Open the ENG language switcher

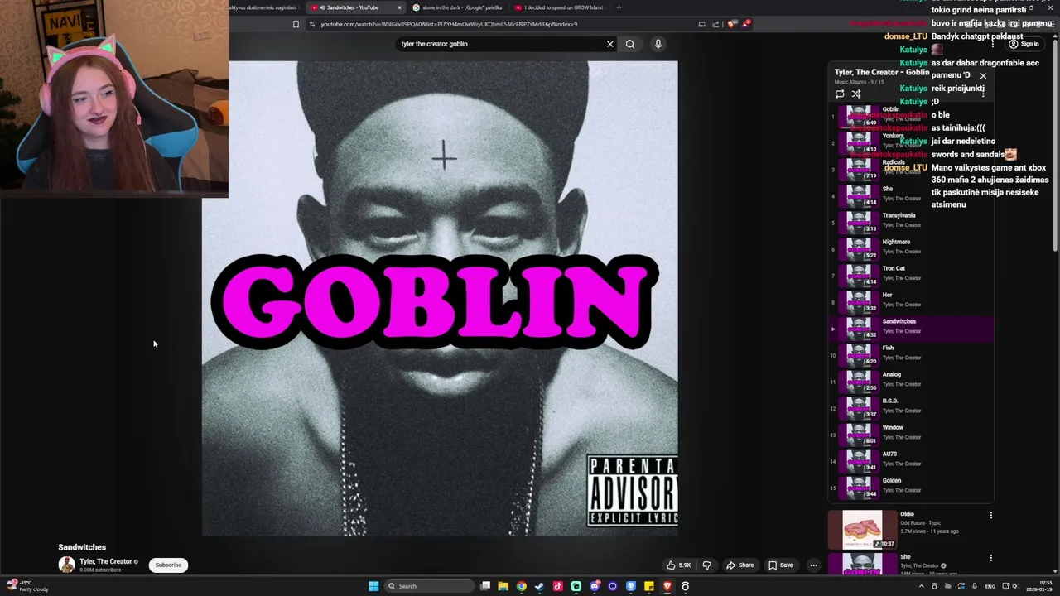click(x=990, y=586)
